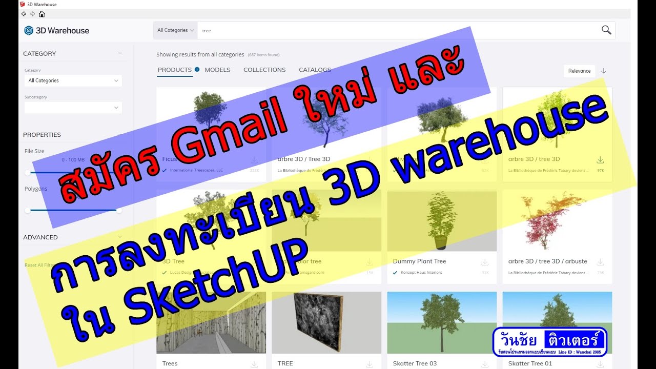Open the TREE dark panel thumbnail
Image resolution: width=656 pixels, height=369 pixels.
(326, 322)
